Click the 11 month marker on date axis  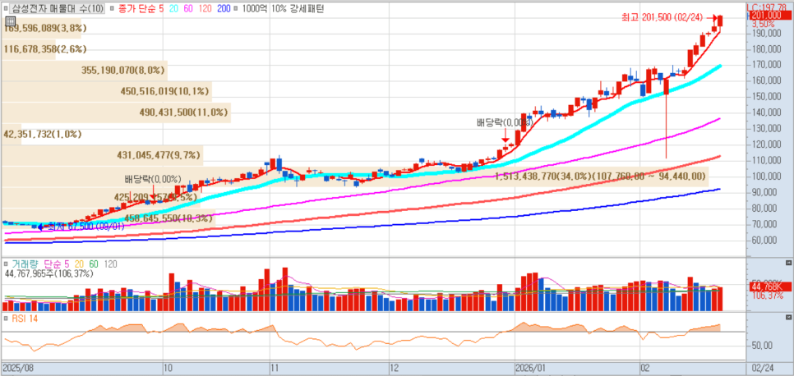pos(275,366)
